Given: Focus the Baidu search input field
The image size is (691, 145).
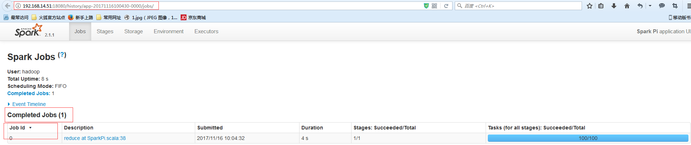Looking at the screenshot, I should (x=520, y=6).
